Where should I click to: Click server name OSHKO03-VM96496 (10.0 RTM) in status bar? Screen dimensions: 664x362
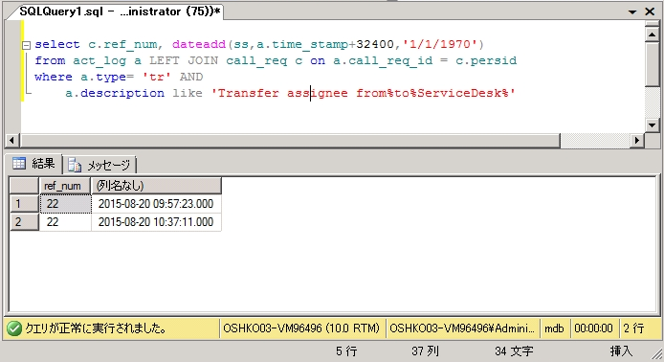pyautogui.click(x=301, y=328)
